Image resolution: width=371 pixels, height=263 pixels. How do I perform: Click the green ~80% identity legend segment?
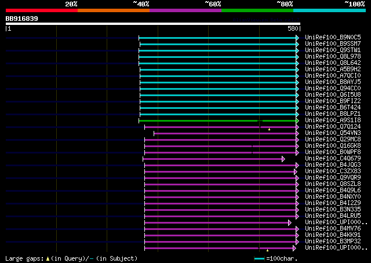[257, 10]
